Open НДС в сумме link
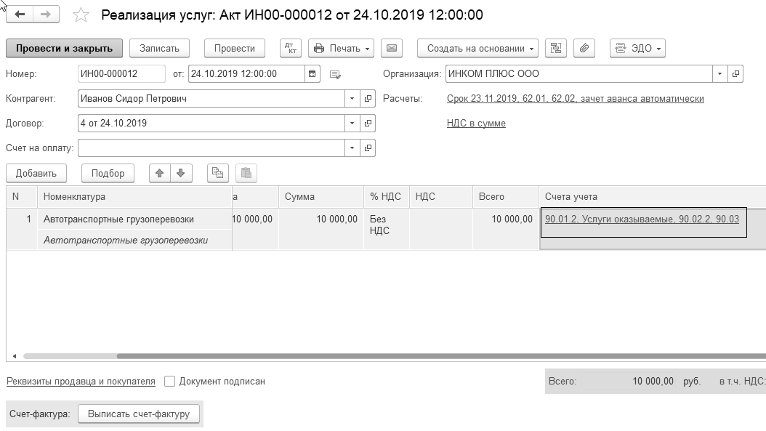Image resolution: width=766 pixels, height=431 pixels. point(476,123)
